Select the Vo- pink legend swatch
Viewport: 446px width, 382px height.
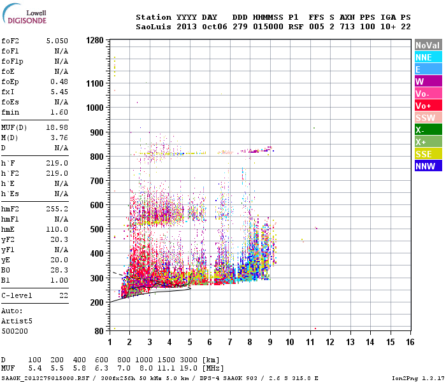tap(428, 94)
